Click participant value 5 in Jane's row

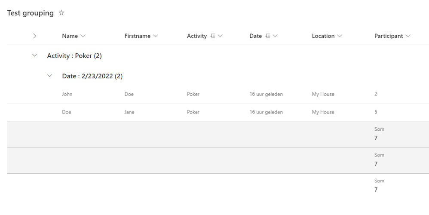pyautogui.click(x=376, y=112)
